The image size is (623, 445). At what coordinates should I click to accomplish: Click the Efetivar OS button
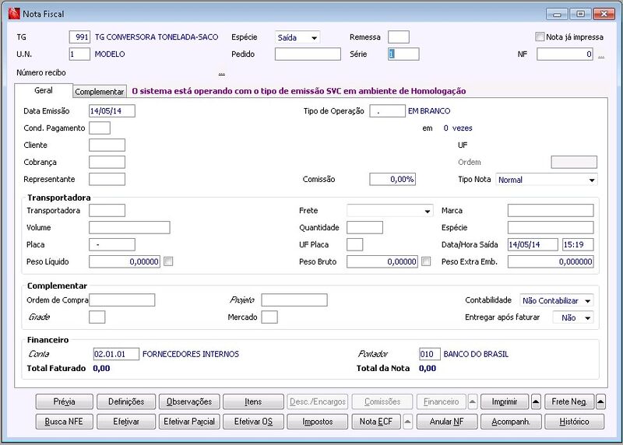pos(253,422)
